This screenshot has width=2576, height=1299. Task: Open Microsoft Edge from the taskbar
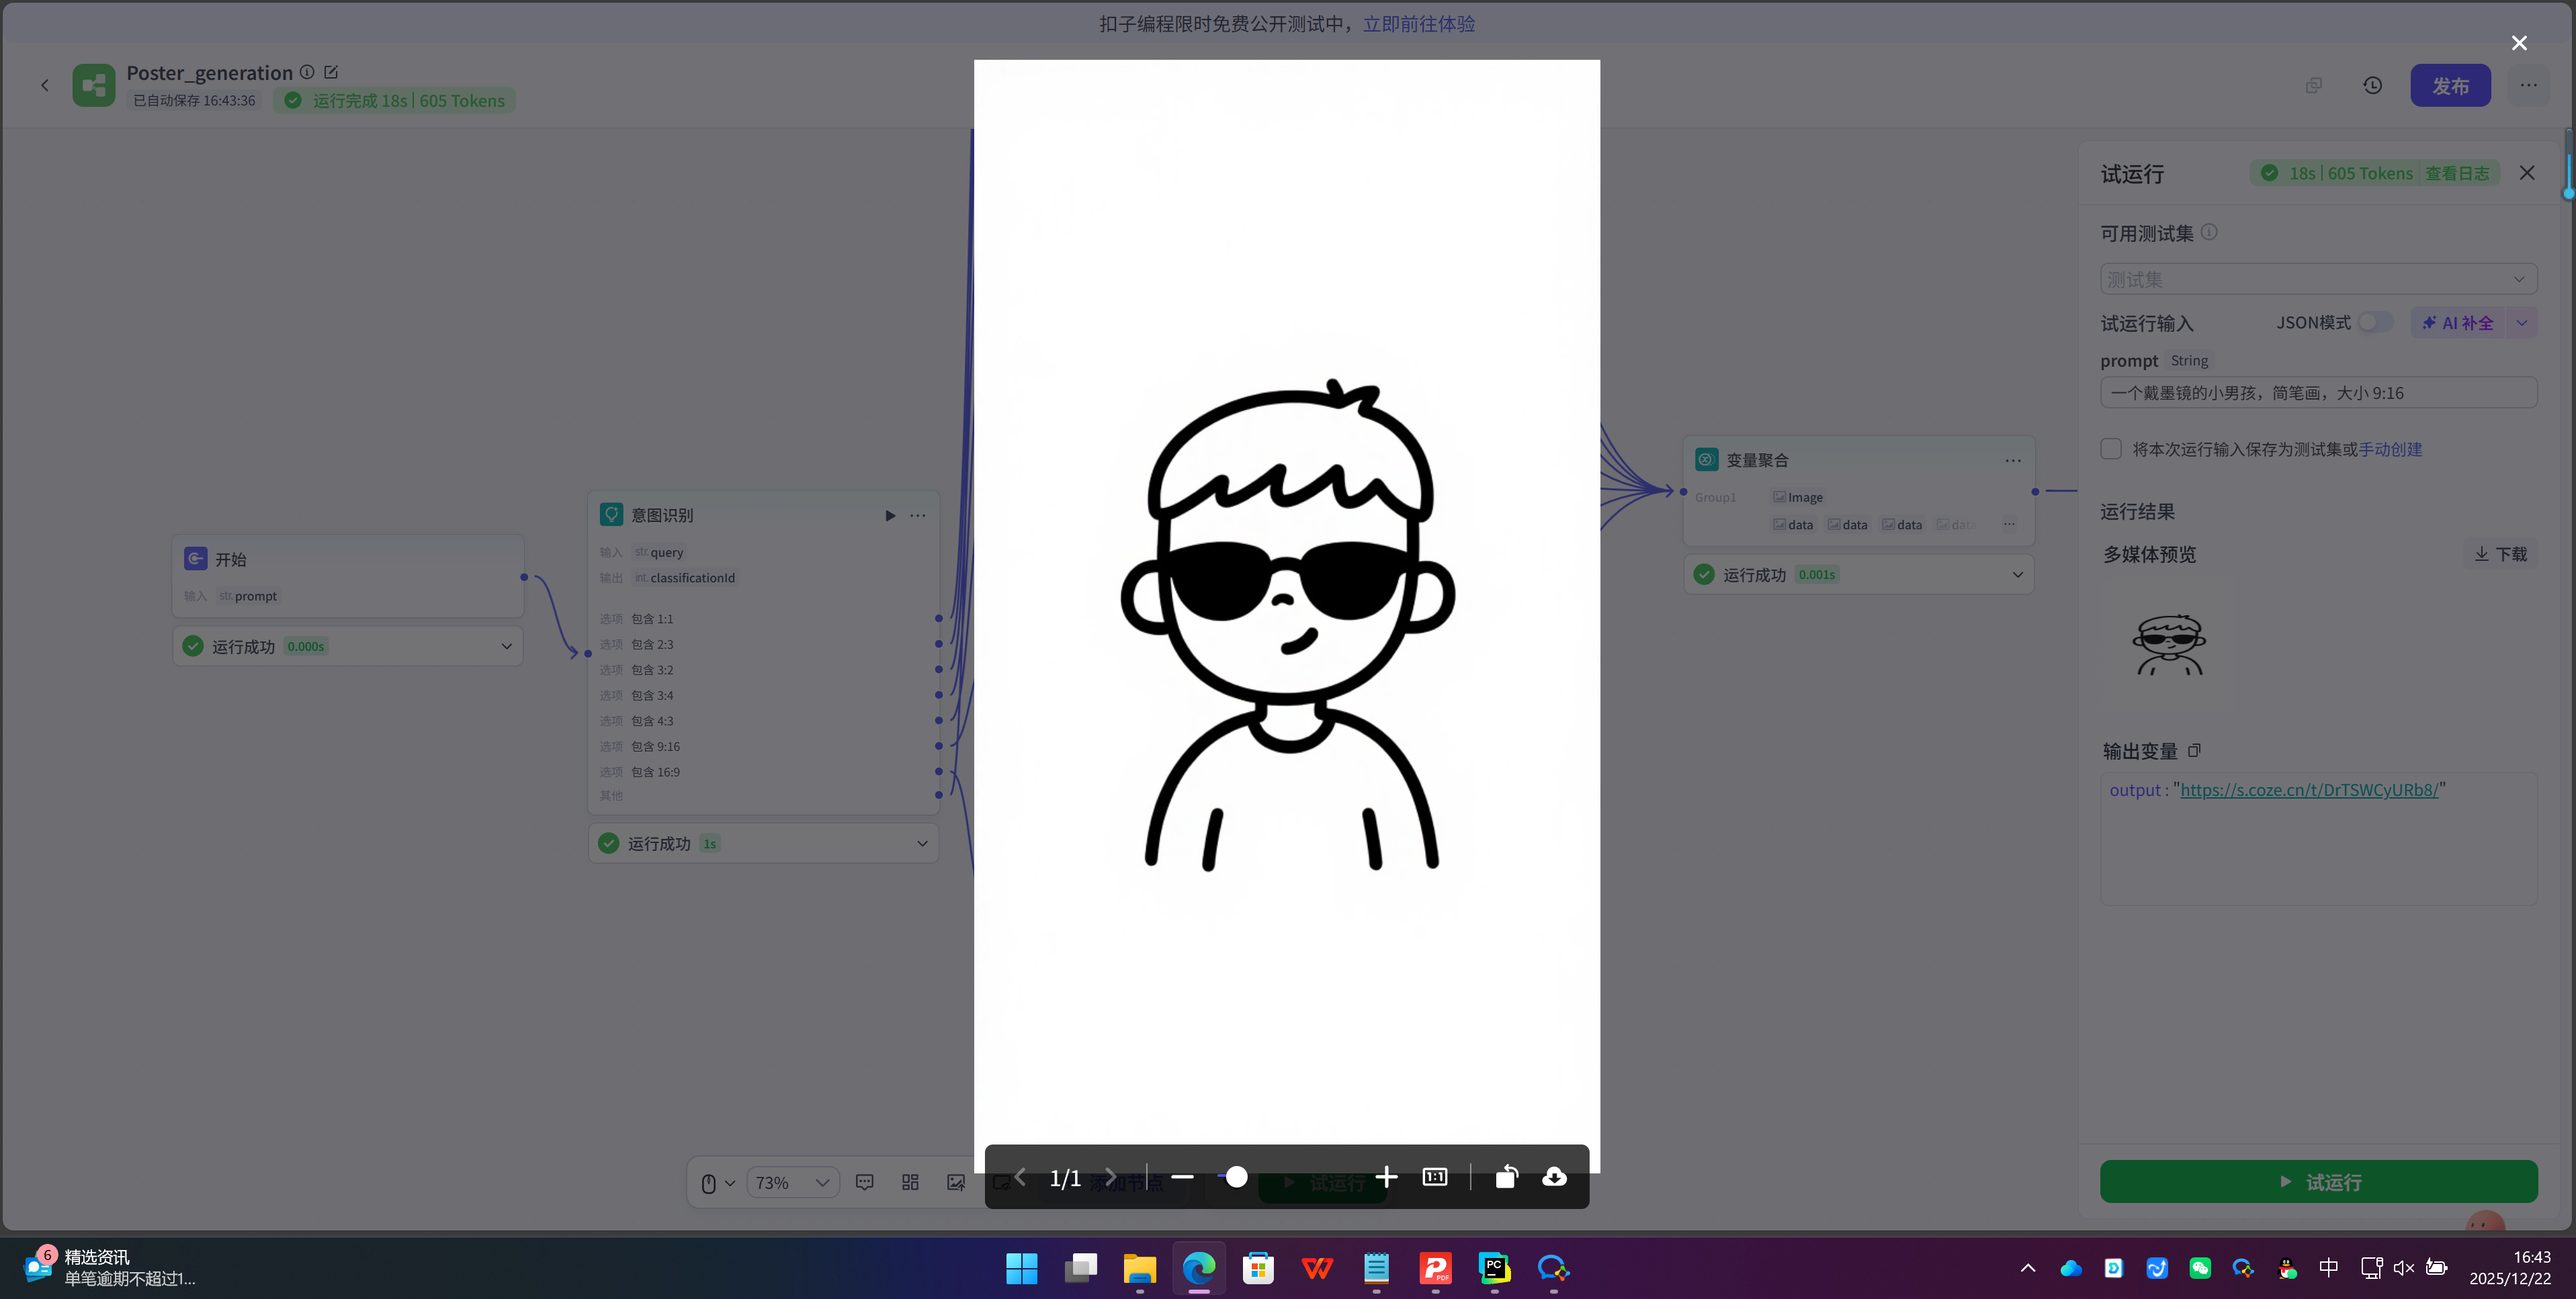click(1198, 1269)
